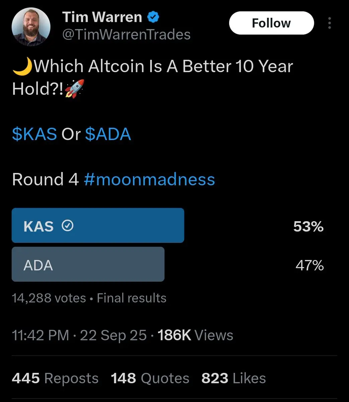The width and height of the screenshot is (349, 402).
Task: View the 148 Quotes list
Action: click(150, 378)
